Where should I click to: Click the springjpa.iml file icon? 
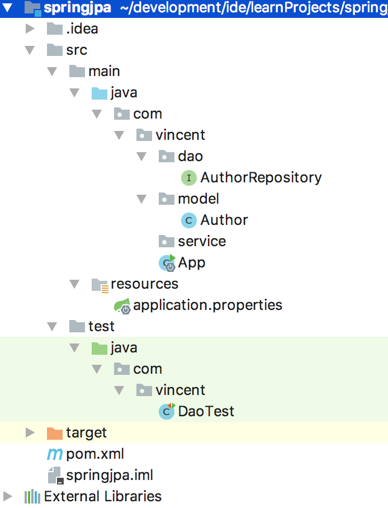(55, 475)
